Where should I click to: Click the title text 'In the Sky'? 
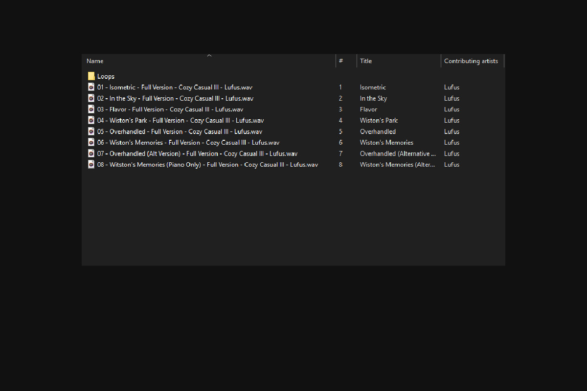(373, 98)
